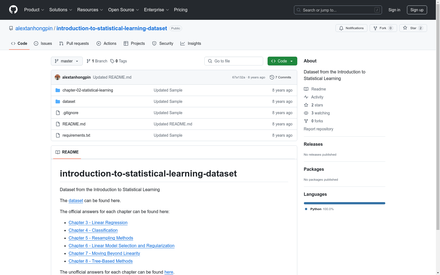
Task: Click the branch icon beside 1 Branch
Action: 89,61
